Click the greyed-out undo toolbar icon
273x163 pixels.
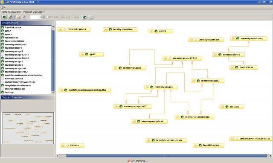24,17
